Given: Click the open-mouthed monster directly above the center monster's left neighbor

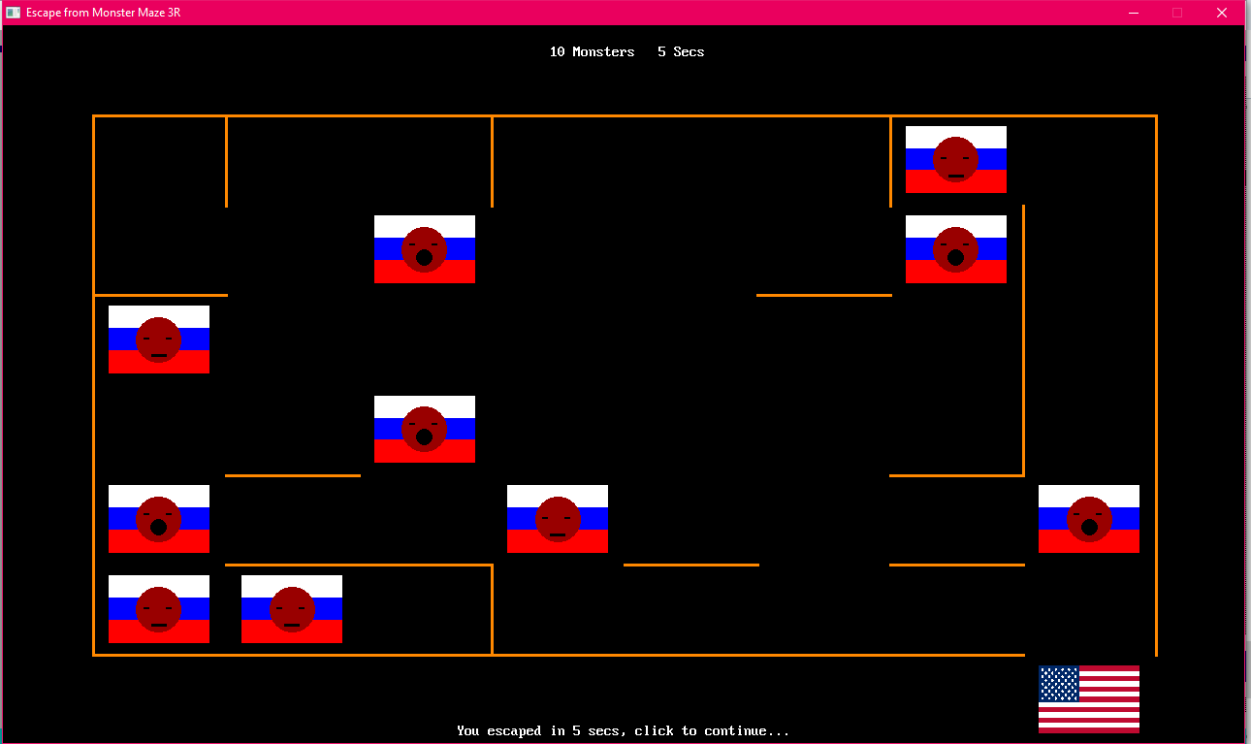Looking at the screenshot, I should coord(424,429).
